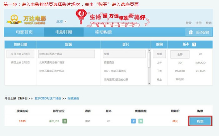219x136 pixels.
Task: Open the 帮助 help link
Action: coord(209,23)
